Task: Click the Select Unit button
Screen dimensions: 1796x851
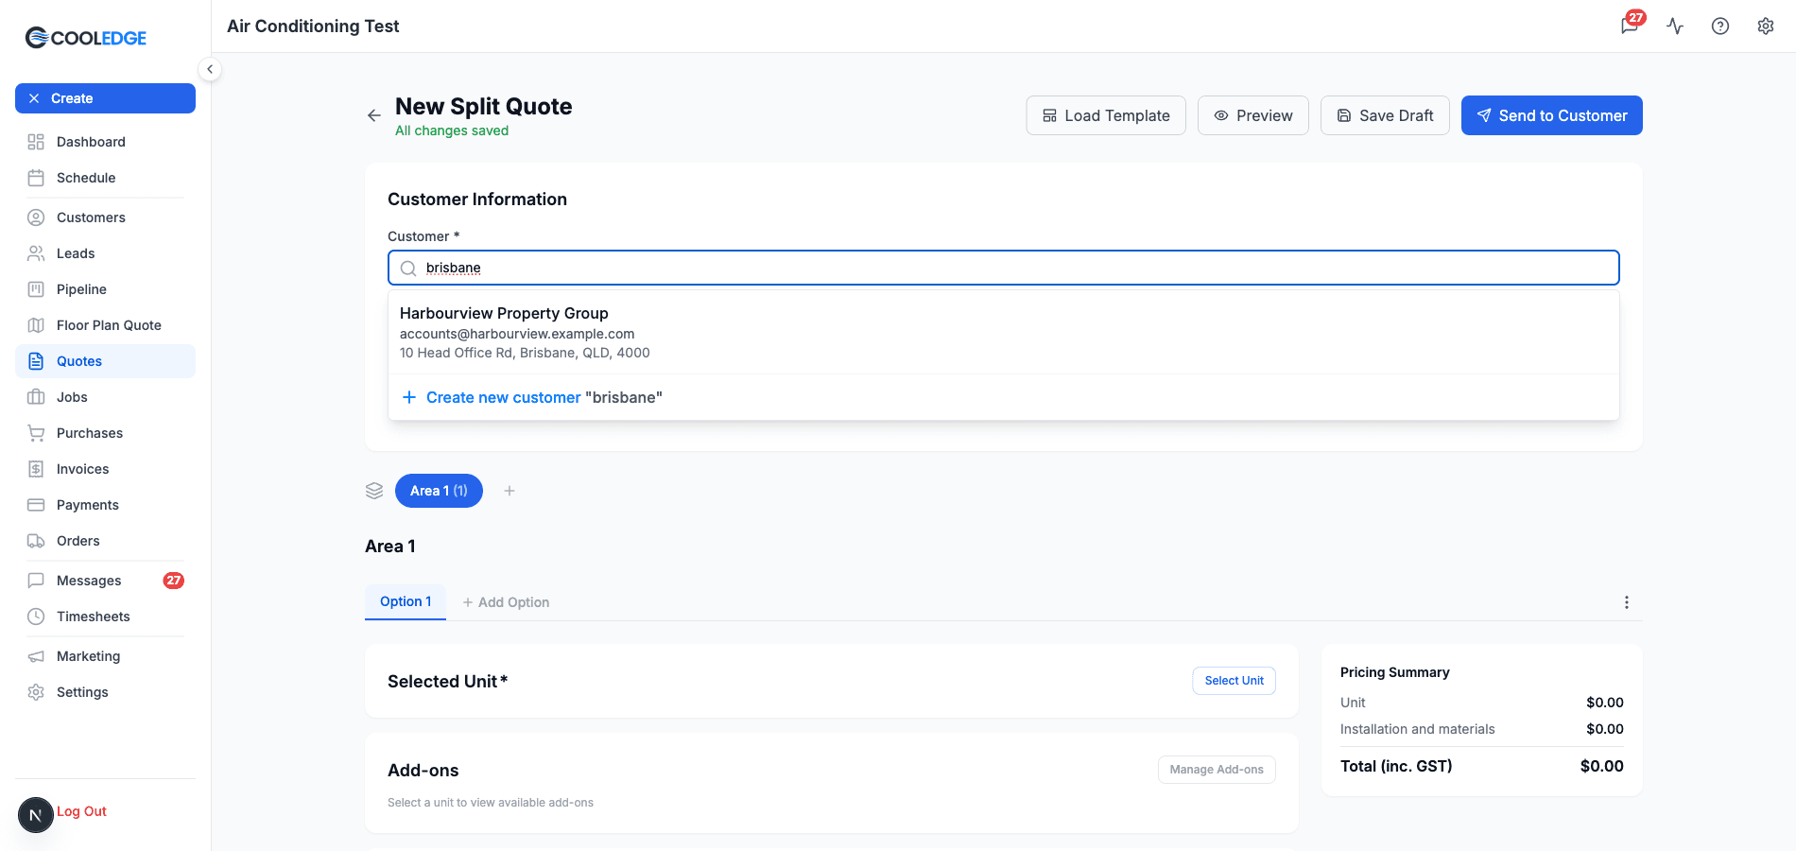Action: (x=1235, y=681)
